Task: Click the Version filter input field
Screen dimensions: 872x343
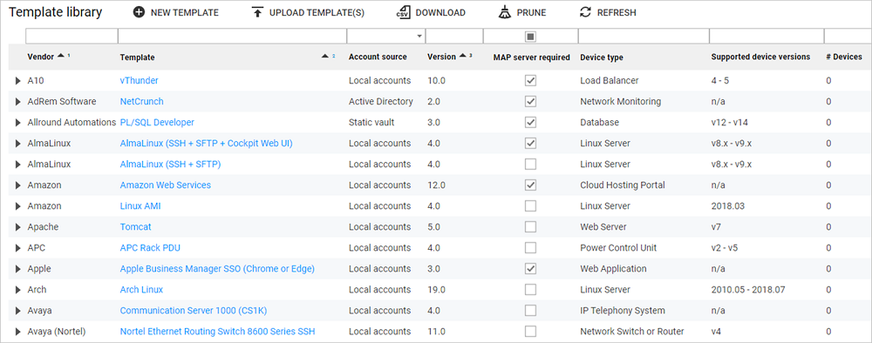Action: coord(454,36)
